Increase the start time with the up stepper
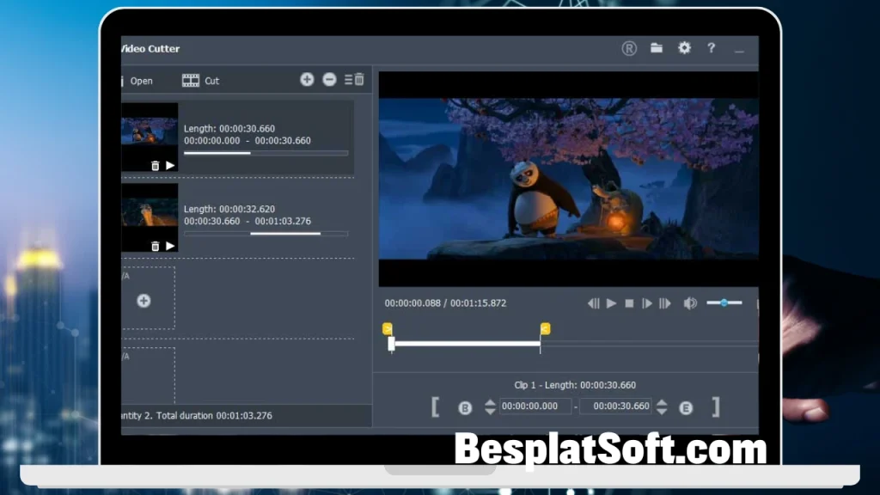Viewport: 880px width, 495px height. [490, 402]
